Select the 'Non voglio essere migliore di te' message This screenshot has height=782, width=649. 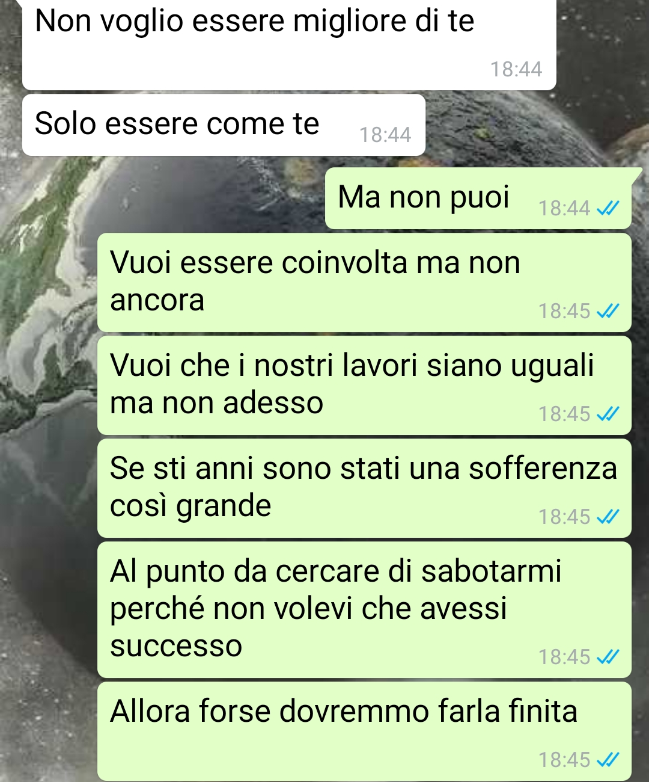tap(289, 43)
